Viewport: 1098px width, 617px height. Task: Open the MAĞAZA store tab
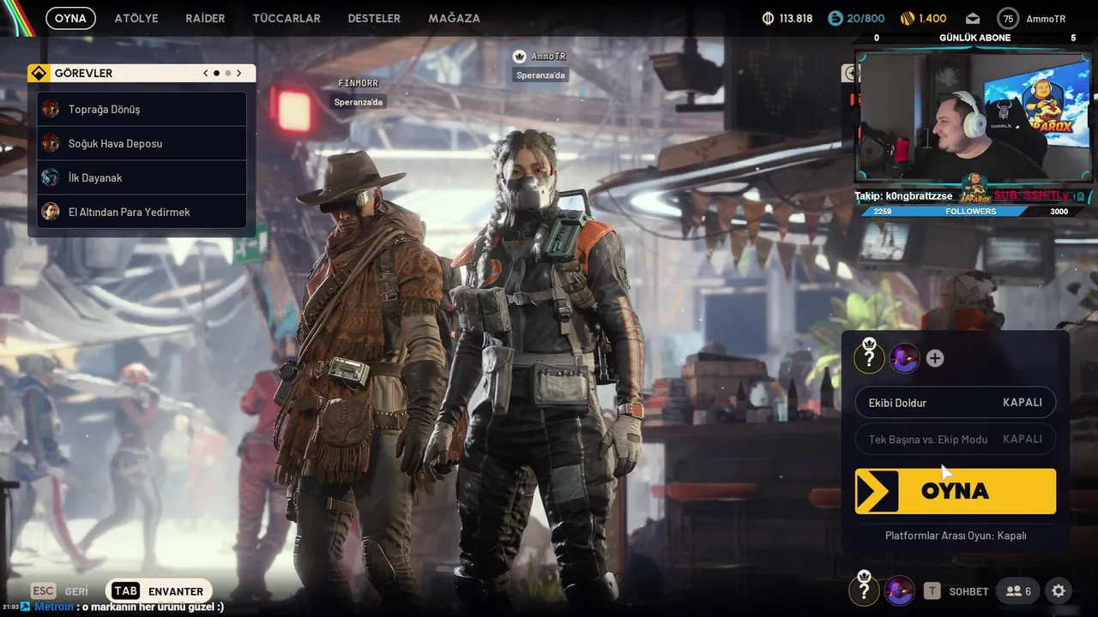(x=454, y=18)
